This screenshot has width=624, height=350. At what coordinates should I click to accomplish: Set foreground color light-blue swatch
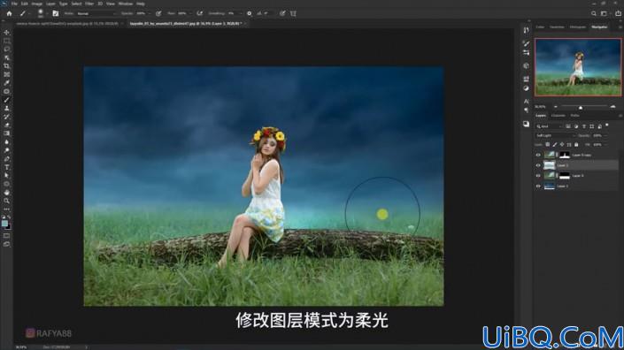click(4, 224)
